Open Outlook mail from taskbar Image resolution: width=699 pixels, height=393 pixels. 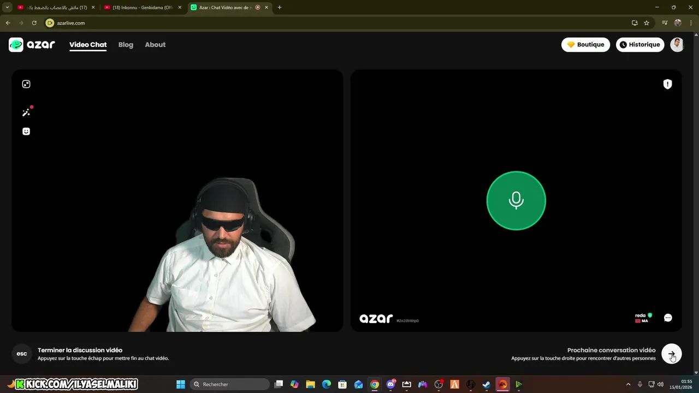[358, 384]
